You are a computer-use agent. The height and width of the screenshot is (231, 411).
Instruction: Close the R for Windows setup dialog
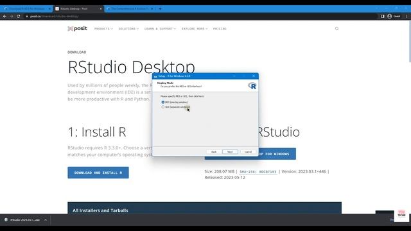click(254, 76)
